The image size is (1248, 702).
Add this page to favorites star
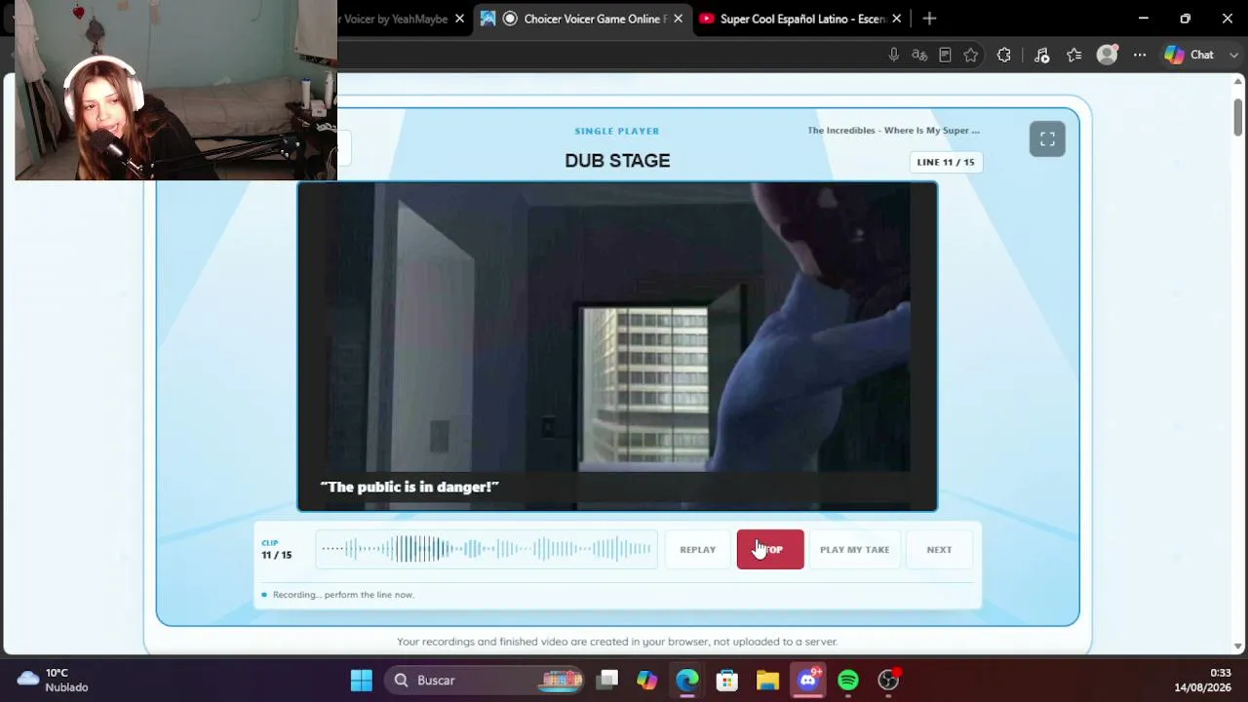point(971,56)
